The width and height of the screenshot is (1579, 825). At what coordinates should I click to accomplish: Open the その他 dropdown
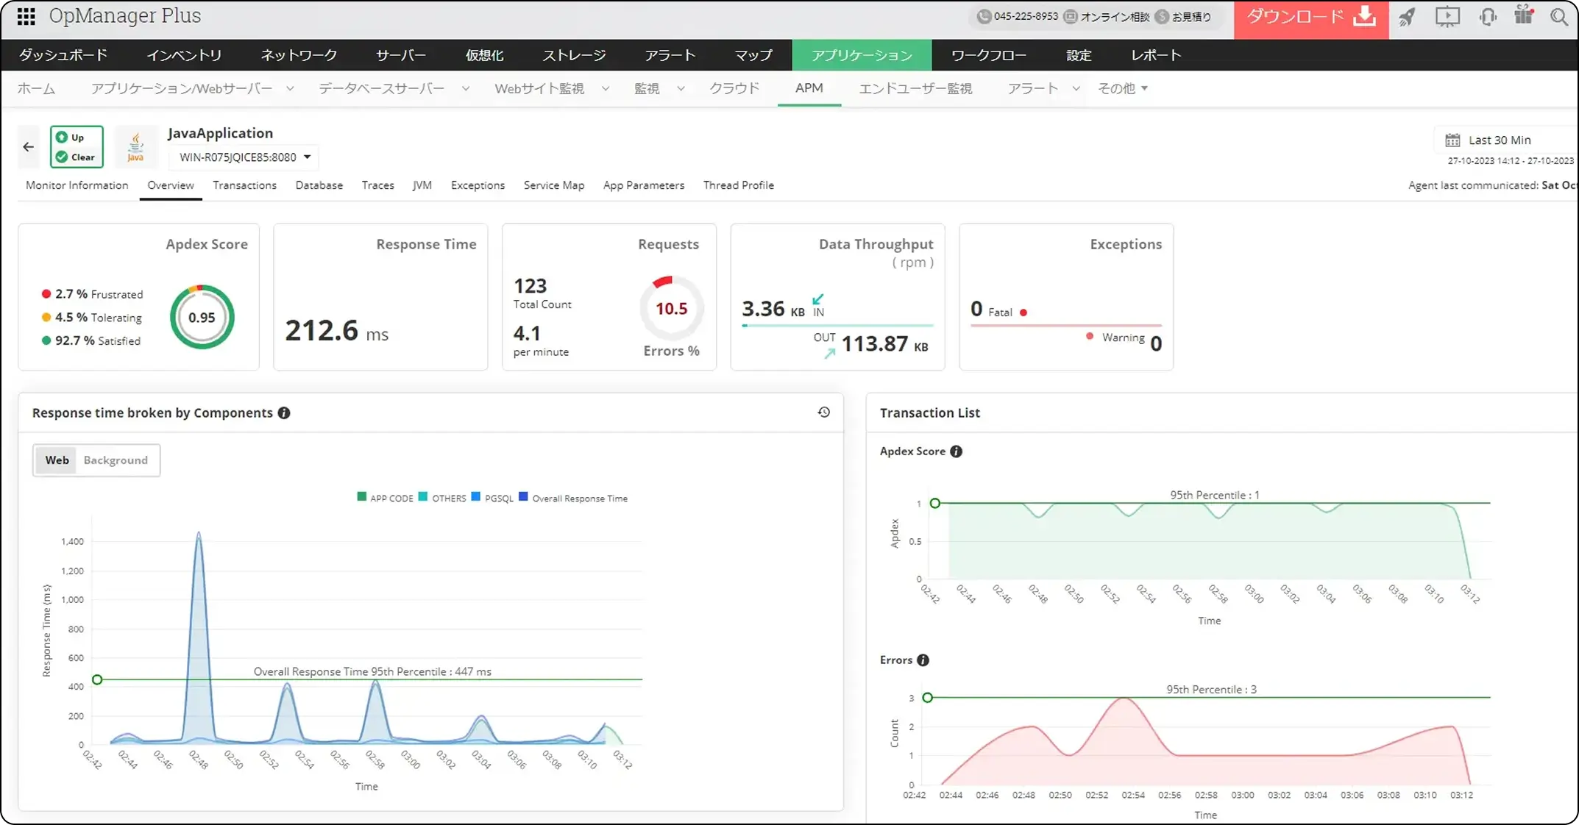coord(1123,89)
